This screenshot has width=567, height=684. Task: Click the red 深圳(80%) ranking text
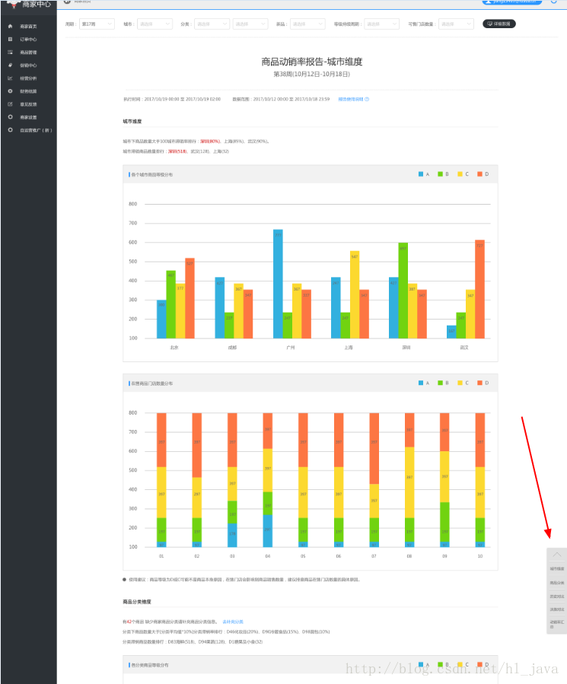pos(210,142)
